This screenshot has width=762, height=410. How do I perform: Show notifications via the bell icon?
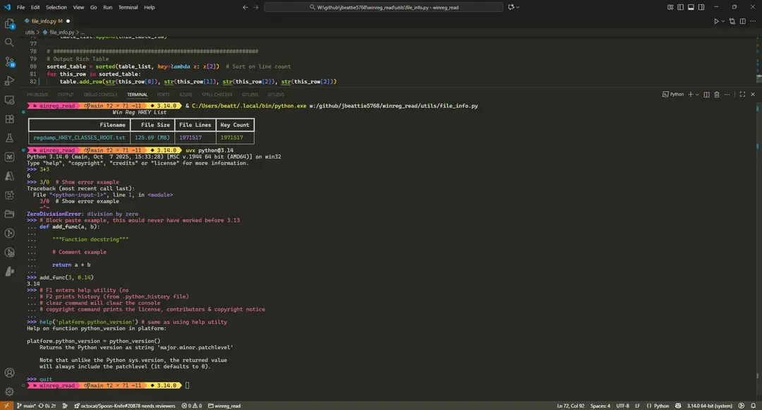754,406
